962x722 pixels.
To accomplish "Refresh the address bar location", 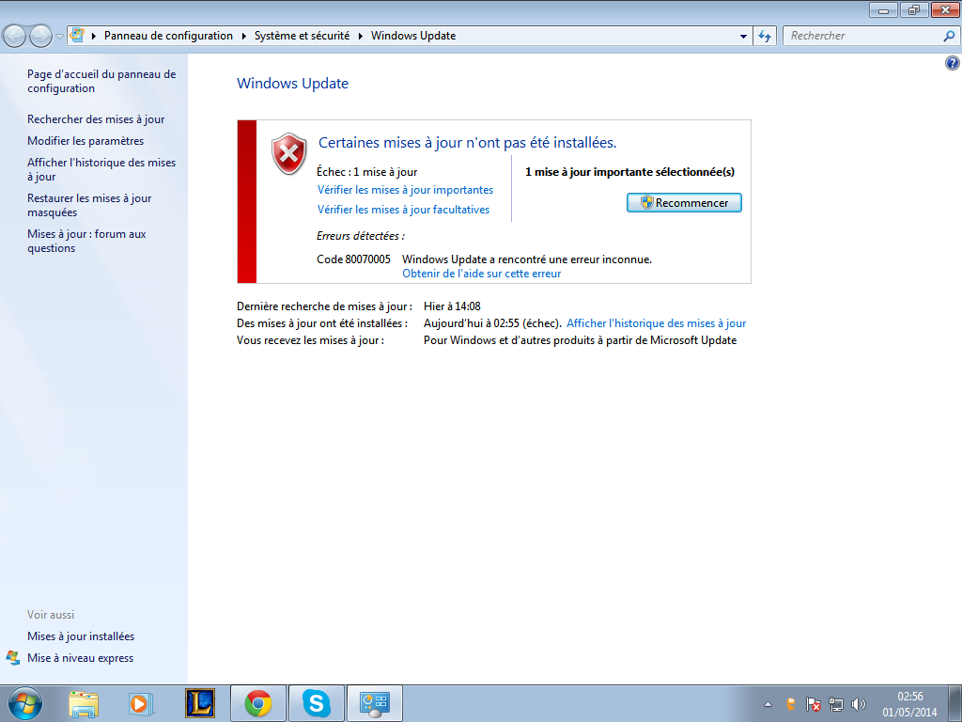I will tap(765, 36).
